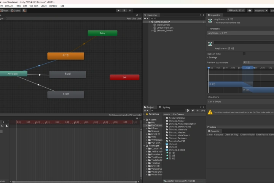
Task: Open Animation window options menu
Action: (140, 119)
